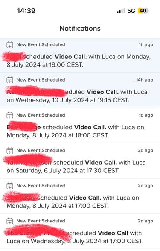Image resolution: width=160 pixels, height=251 pixels.
Task: Tap calendar icon beside Saturday 6 July event
Action: pyautogui.click(x=10, y=150)
